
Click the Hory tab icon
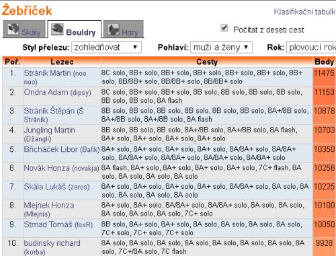point(114,30)
